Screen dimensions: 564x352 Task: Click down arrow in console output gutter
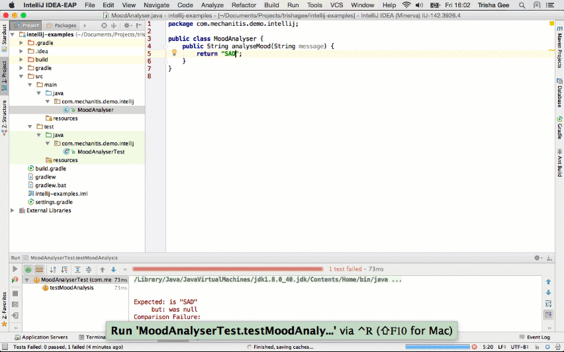(x=549, y=292)
